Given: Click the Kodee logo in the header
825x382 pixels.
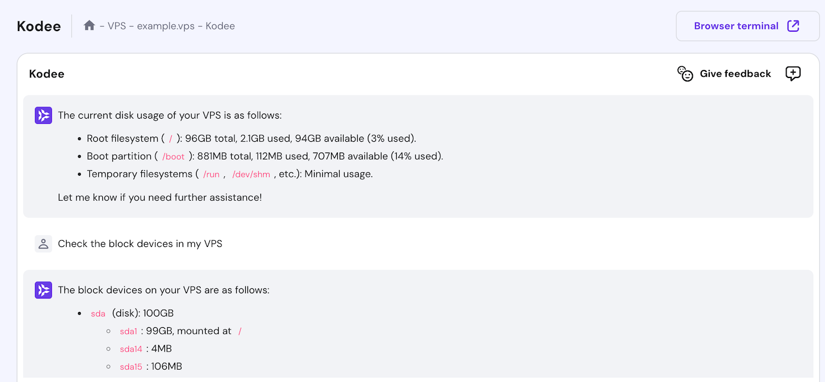Looking at the screenshot, I should [38, 25].
